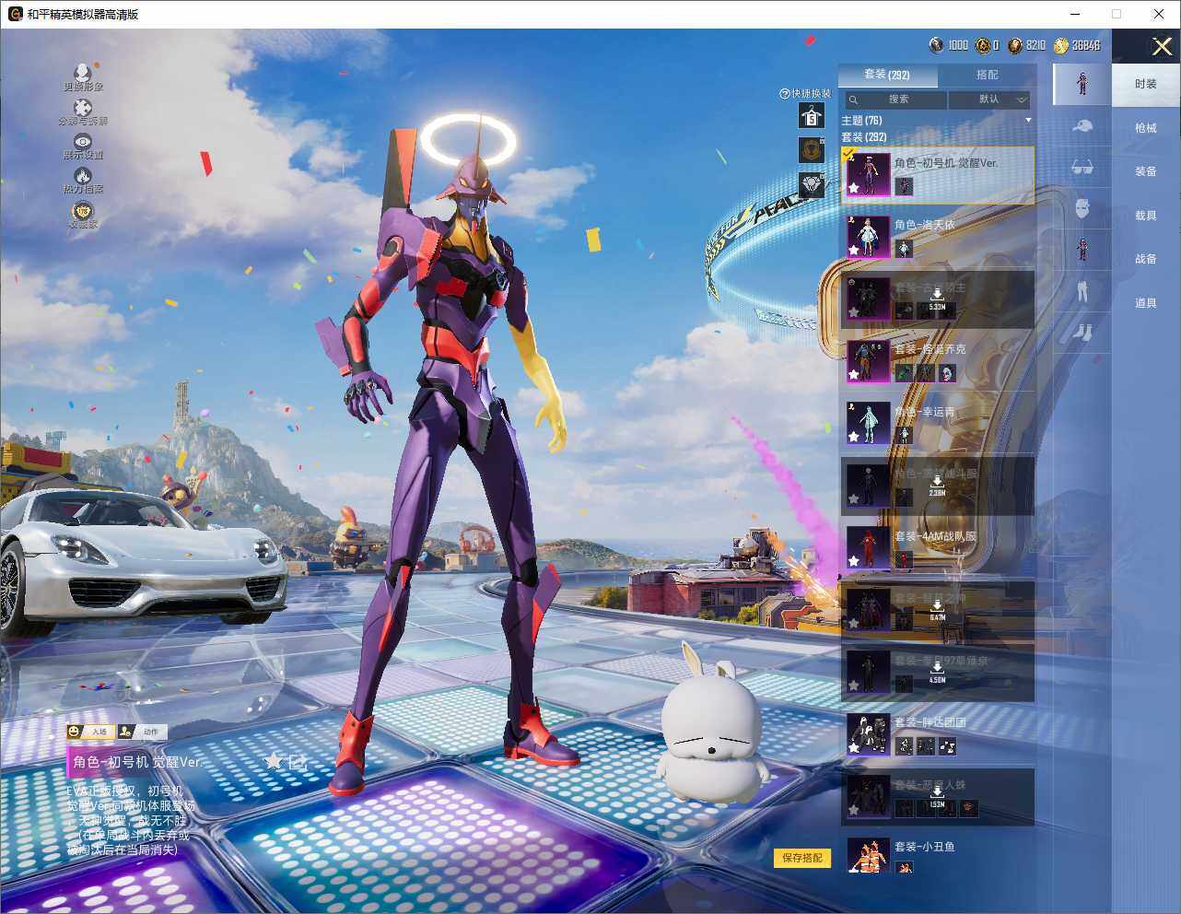Viewport: 1181px width, 914px height.
Task: Open the 战备 side tab
Action: (1146, 259)
